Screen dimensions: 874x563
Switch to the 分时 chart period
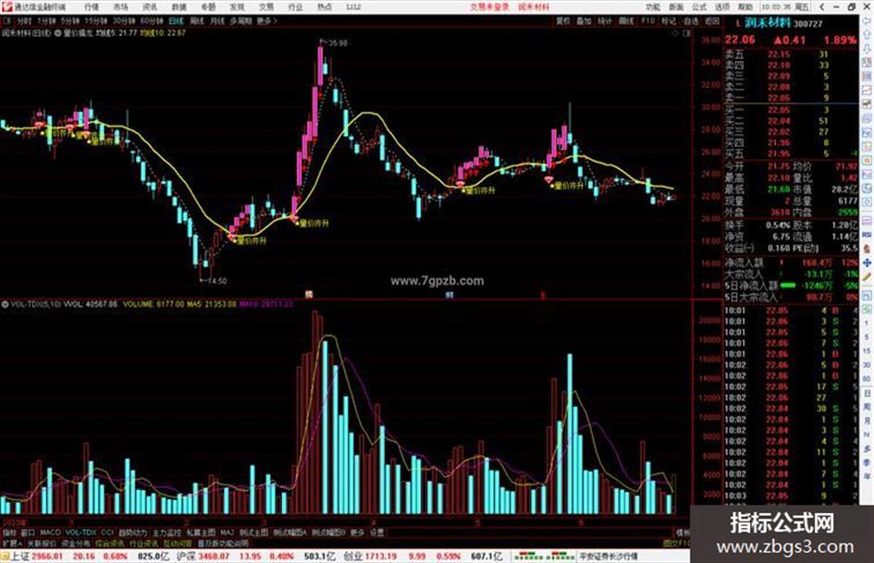[x=24, y=20]
